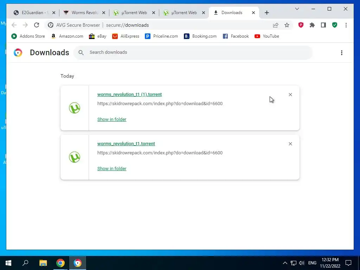Click the browser back arrow
This screenshot has width=360, height=270.
click(14, 25)
